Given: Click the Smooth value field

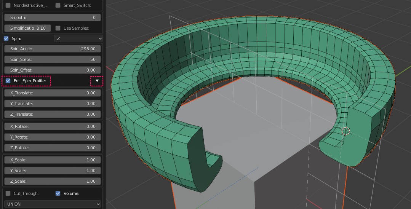Looking at the screenshot, I should coord(53,18).
